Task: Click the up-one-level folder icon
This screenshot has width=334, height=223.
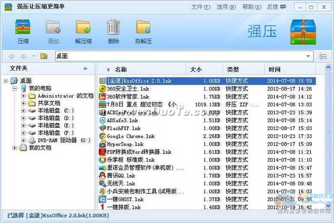Action: tap(44, 56)
